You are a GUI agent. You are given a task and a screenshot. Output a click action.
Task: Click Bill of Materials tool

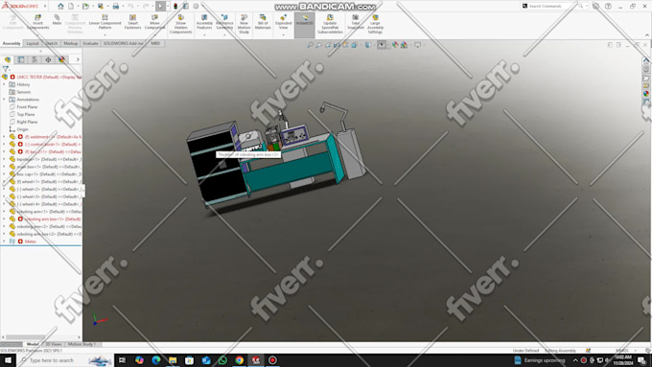263,22
